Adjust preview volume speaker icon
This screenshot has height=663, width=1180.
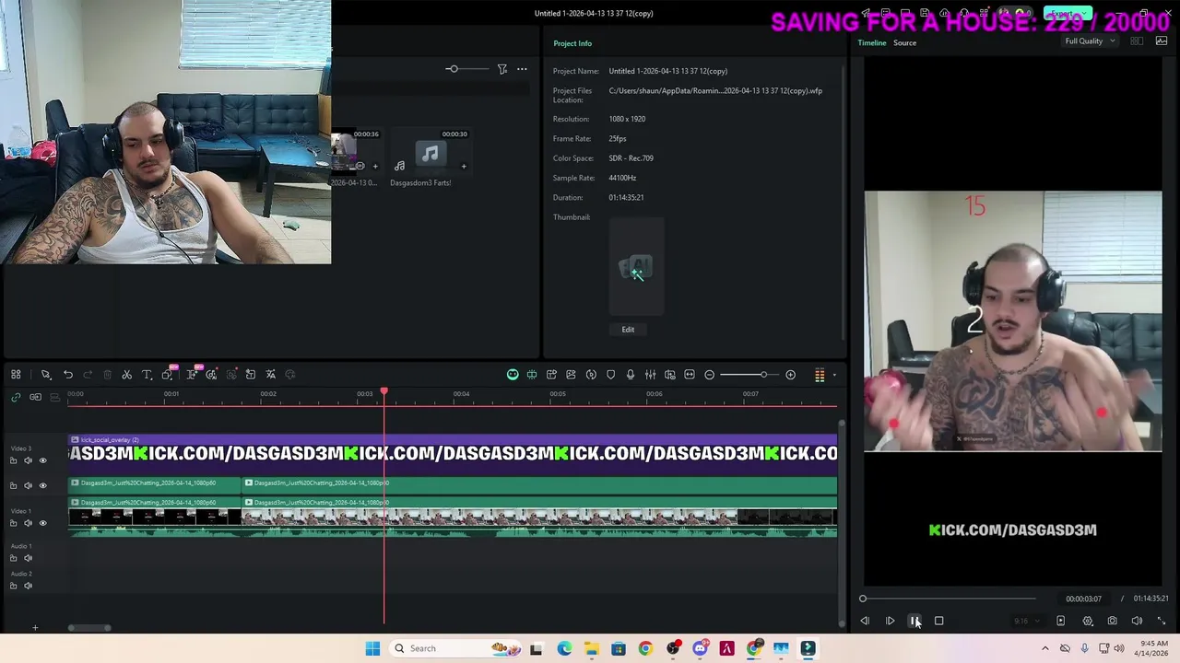pyautogui.click(x=1137, y=621)
